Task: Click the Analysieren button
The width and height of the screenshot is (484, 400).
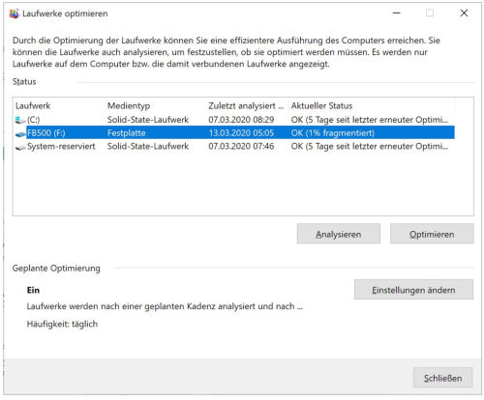Action: pyautogui.click(x=339, y=234)
